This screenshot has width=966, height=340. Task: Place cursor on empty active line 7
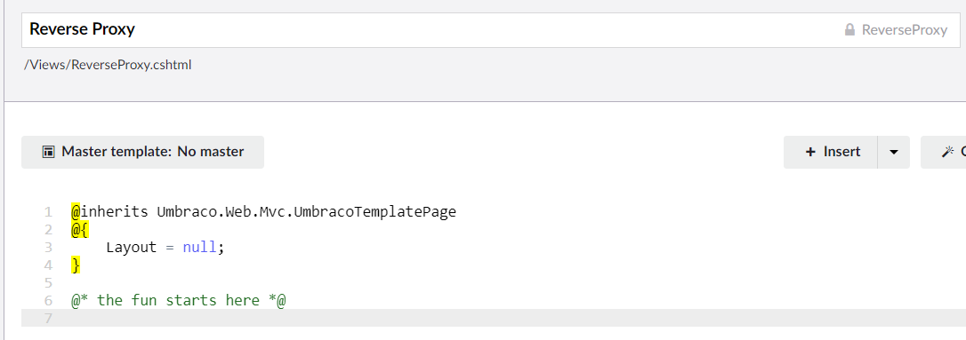tap(511, 318)
